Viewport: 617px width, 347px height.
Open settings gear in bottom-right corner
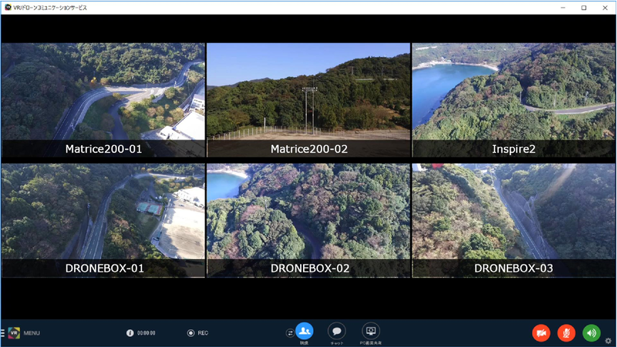tap(609, 340)
